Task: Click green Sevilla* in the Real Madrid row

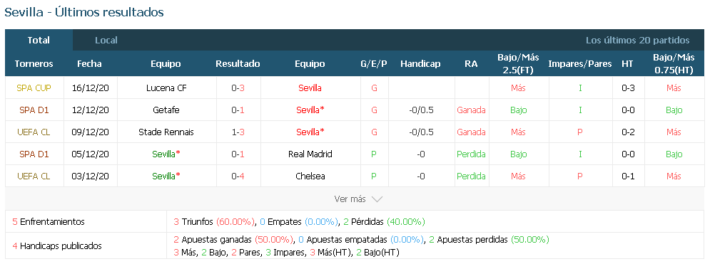Action: (x=166, y=154)
